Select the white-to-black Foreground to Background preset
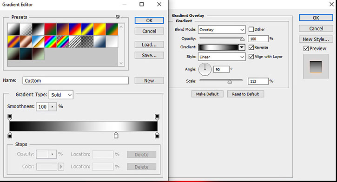 [13, 29]
